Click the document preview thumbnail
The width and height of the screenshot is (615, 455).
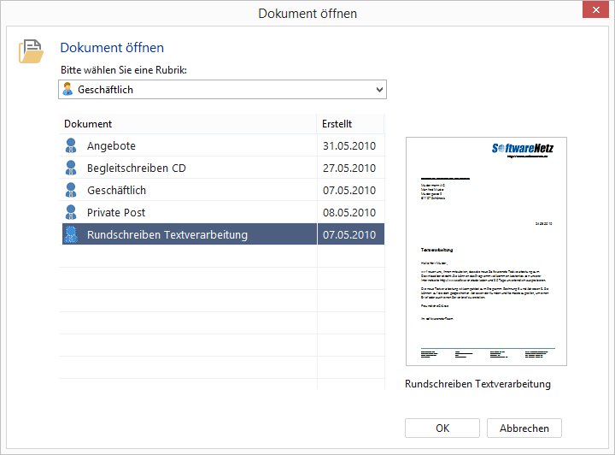pyautogui.click(x=485, y=252)
